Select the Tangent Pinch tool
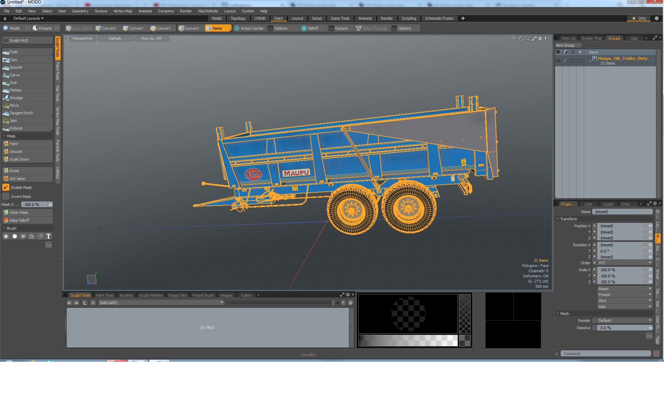Viewport: 664px width, 400px height. tap(27, 113)
